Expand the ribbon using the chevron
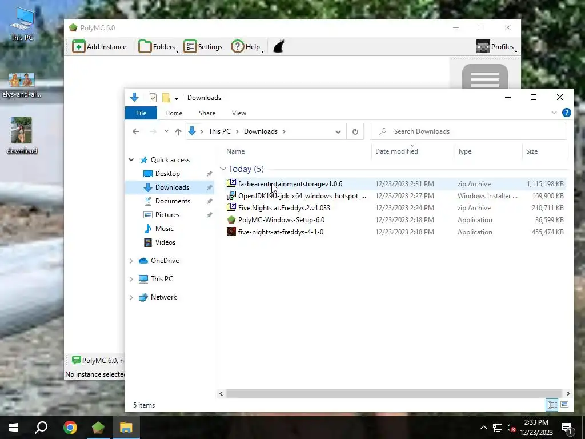This screenshot has width=585, height=439. pyautogui.click(x=554, y=113)
